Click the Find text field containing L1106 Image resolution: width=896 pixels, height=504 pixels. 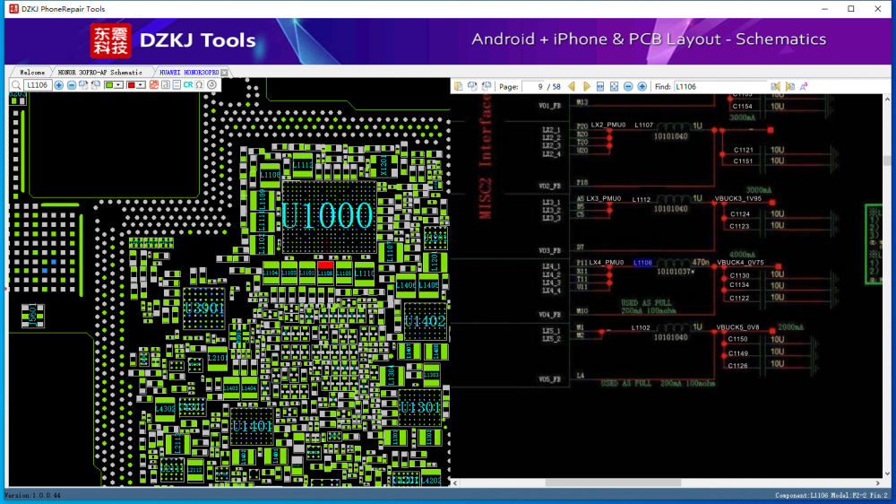pyautogui.click(x=719, y=86)
